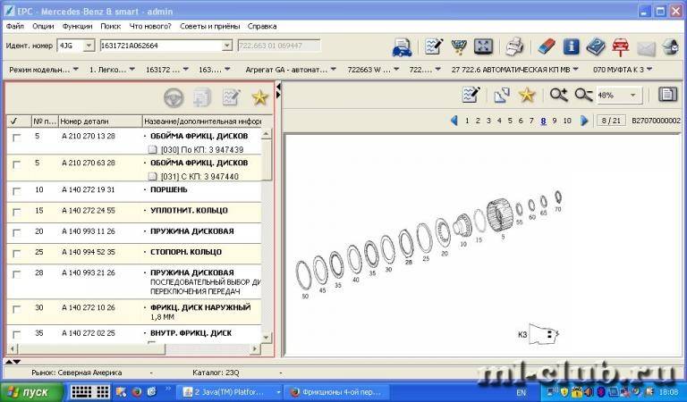This screenshot has height=402, width=687.
Task: Click the red car lift icon
Action: pos(621,46)
